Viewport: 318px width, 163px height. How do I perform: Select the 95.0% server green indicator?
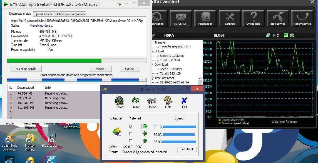145,134
